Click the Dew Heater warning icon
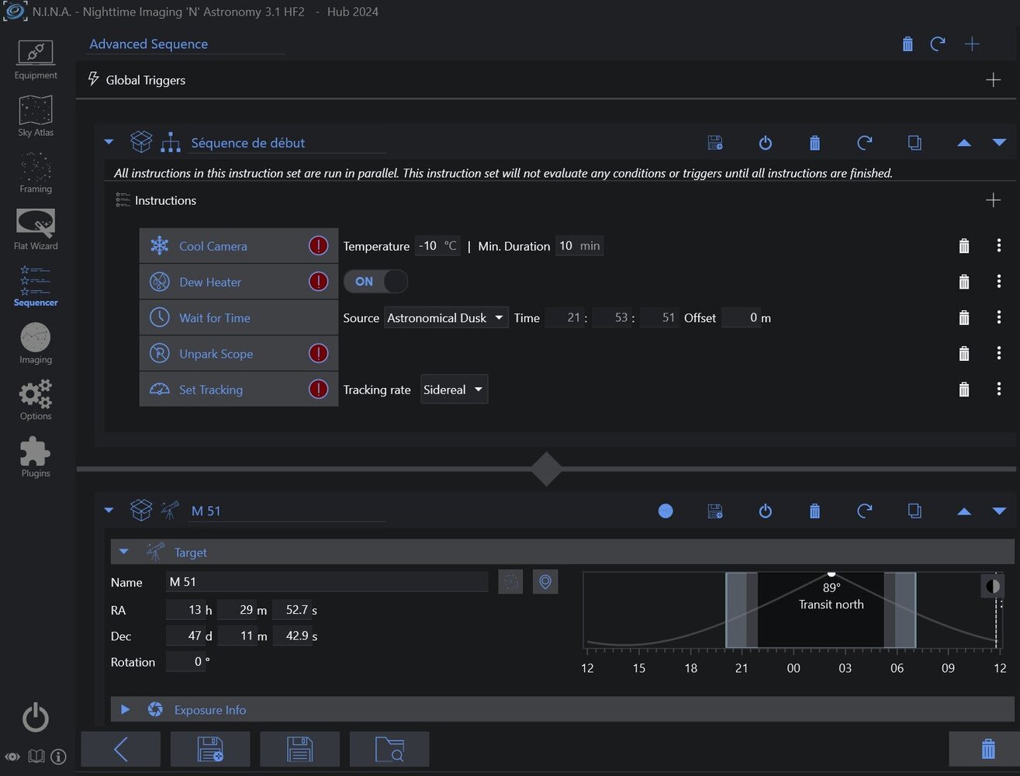 (318, 282)
